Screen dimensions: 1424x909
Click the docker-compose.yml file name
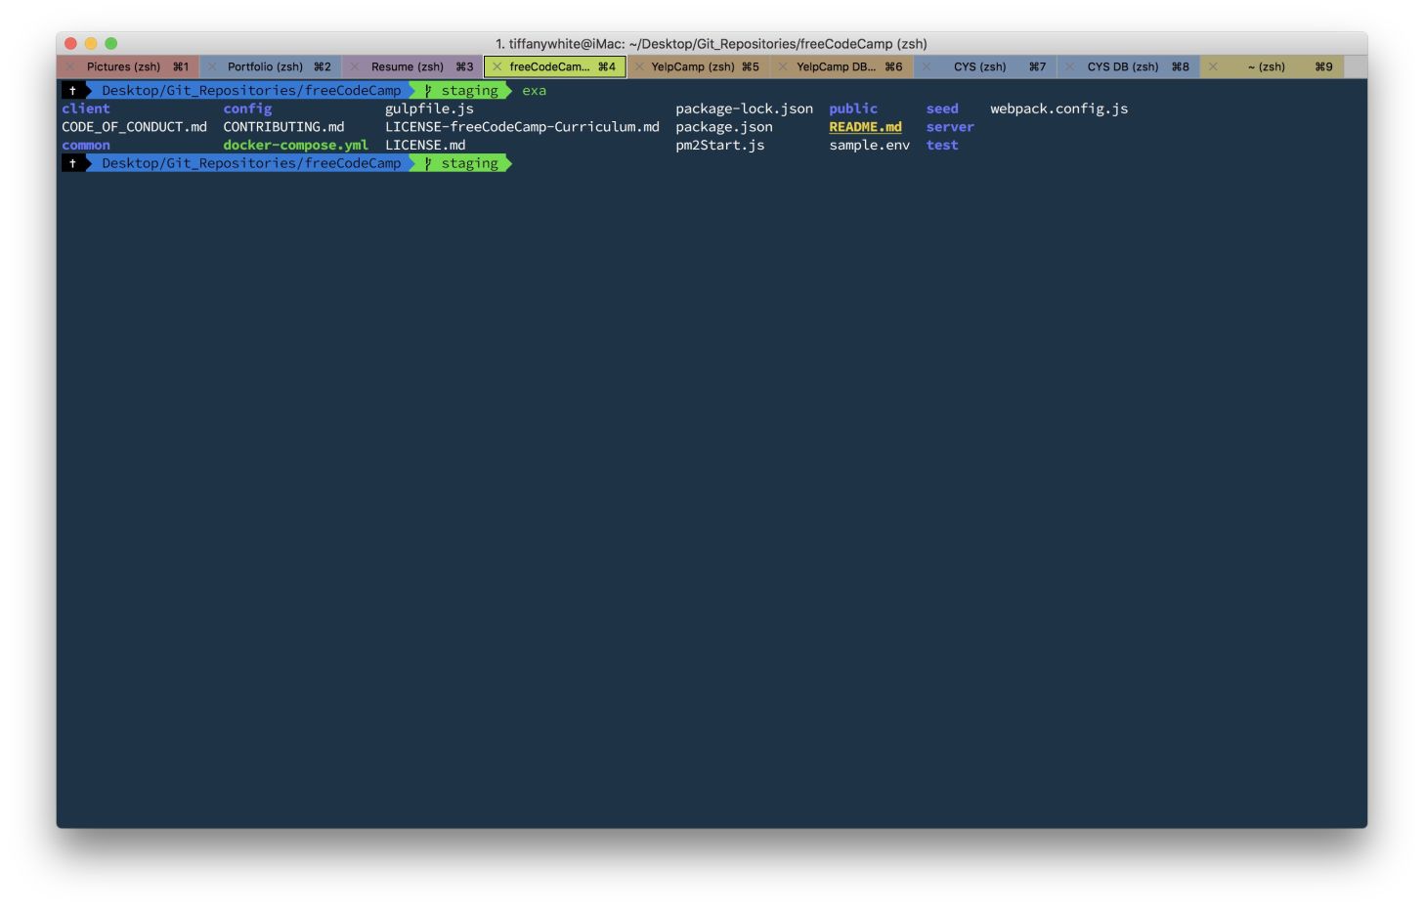pos(295,145)
